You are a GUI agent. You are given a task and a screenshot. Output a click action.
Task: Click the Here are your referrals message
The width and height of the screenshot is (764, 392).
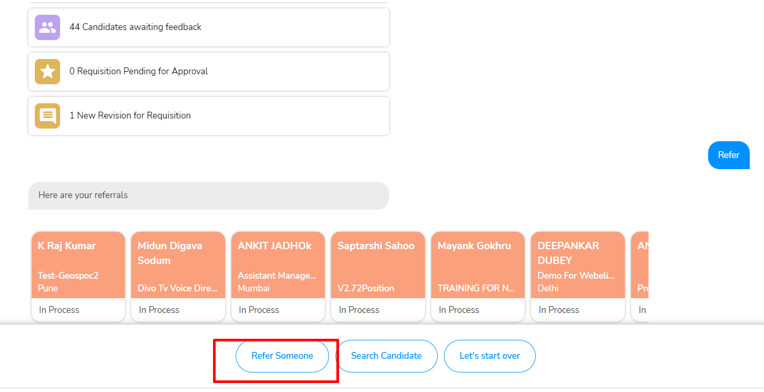(x=209, y=195)
